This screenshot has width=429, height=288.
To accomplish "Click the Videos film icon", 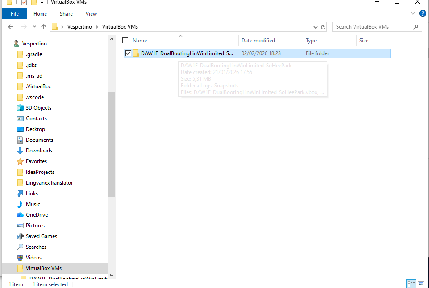I will click(x=20, y=258).
